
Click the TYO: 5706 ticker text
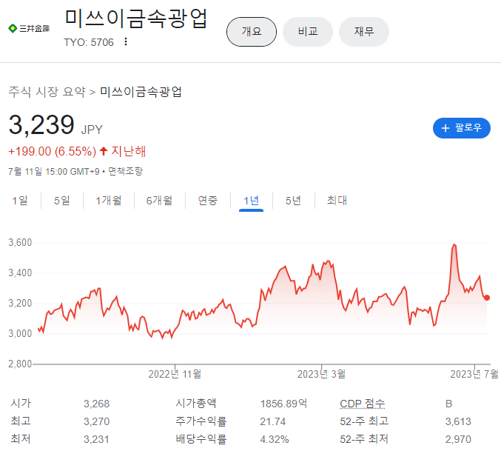coord(89,42)
